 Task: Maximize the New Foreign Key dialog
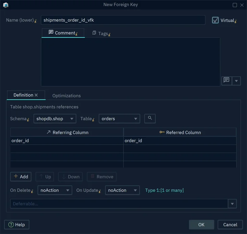tap(235, 5)
